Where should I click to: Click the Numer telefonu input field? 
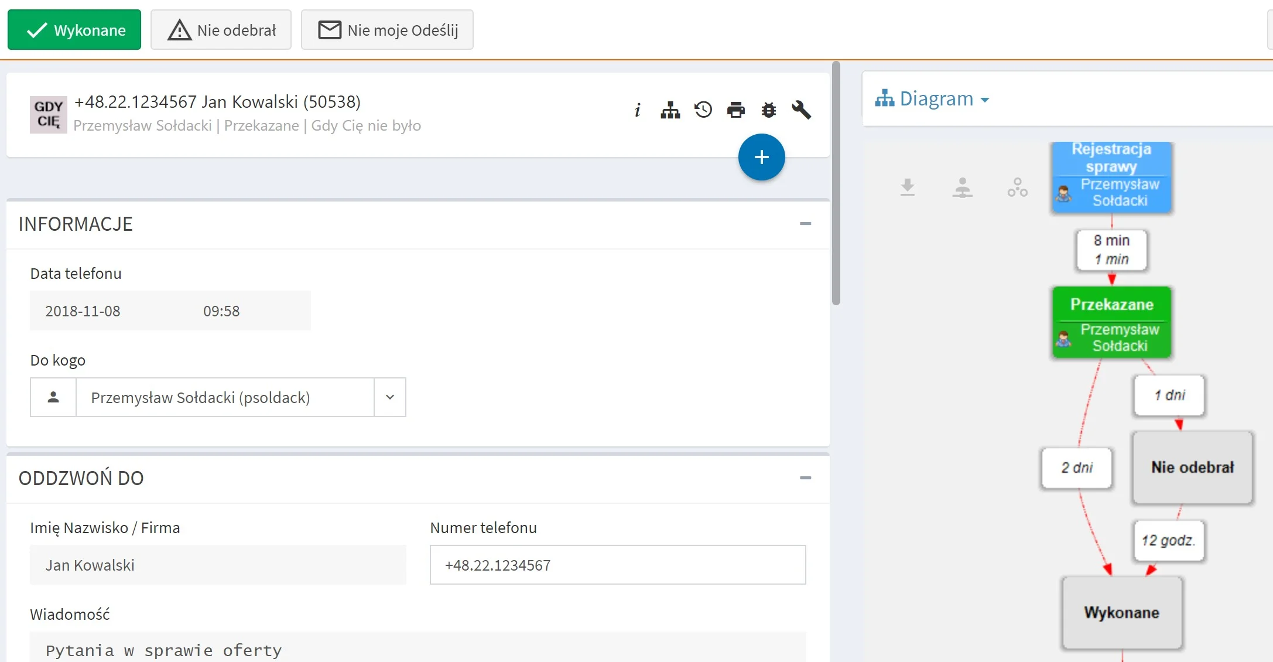pyautogui.click(x=618, y=565)
